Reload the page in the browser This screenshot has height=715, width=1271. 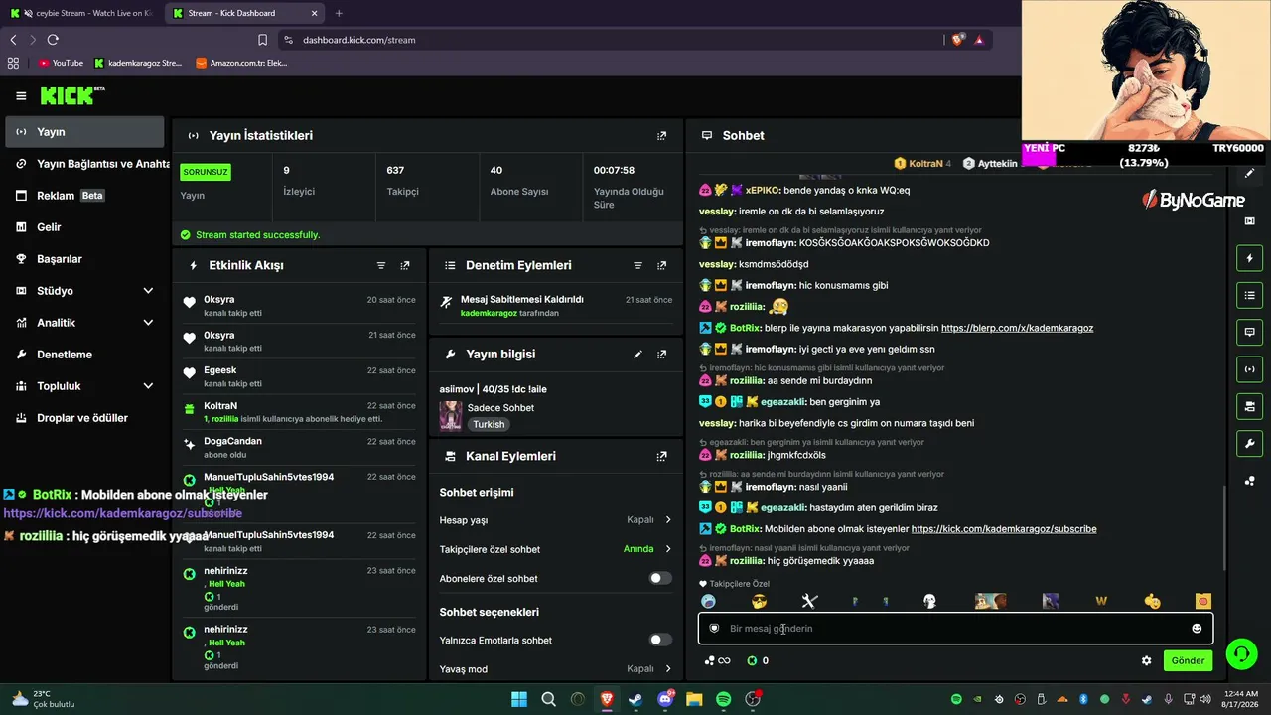coord(53,40)
